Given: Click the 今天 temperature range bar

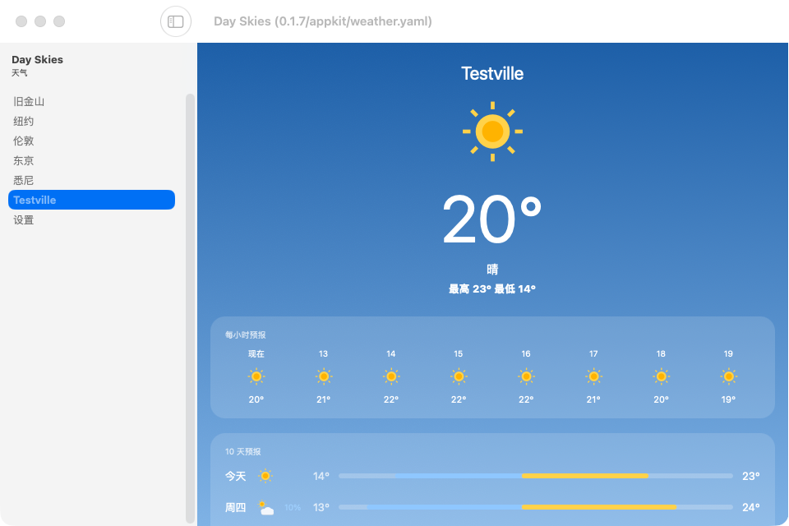Looking at the screenshot, I should pyautogui.click(x=536, y=476).
